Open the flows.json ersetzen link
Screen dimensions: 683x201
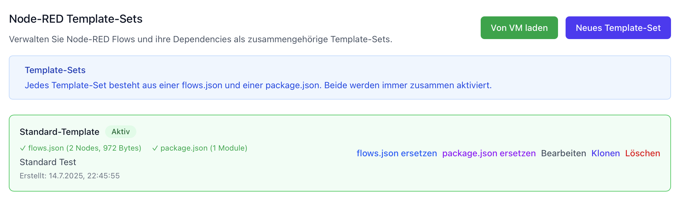click(x=396, y=153)
